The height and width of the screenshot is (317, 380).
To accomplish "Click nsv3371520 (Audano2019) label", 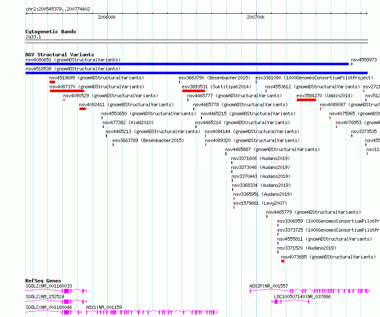I will click(x=307, y=248).
